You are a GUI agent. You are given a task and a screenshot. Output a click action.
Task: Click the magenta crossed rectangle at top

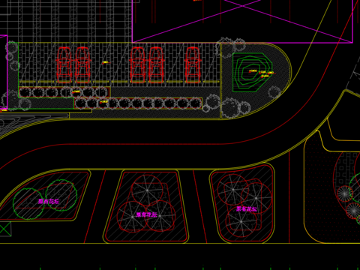(242, 21)
